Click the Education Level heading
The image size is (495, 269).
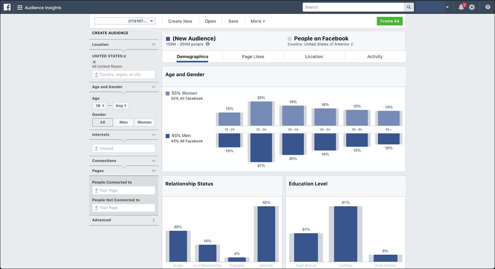[x=308, y=184]
